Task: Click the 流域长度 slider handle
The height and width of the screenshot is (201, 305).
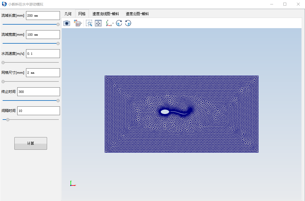Action: [x=58, y=24]
